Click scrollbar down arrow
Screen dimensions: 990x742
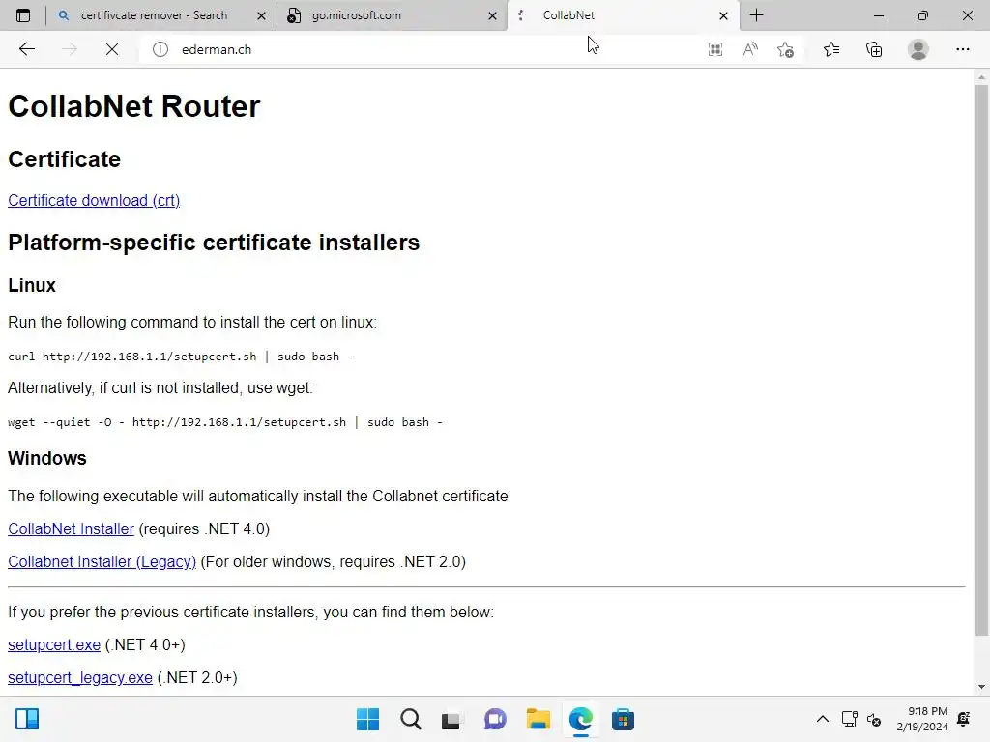[981, 687]
